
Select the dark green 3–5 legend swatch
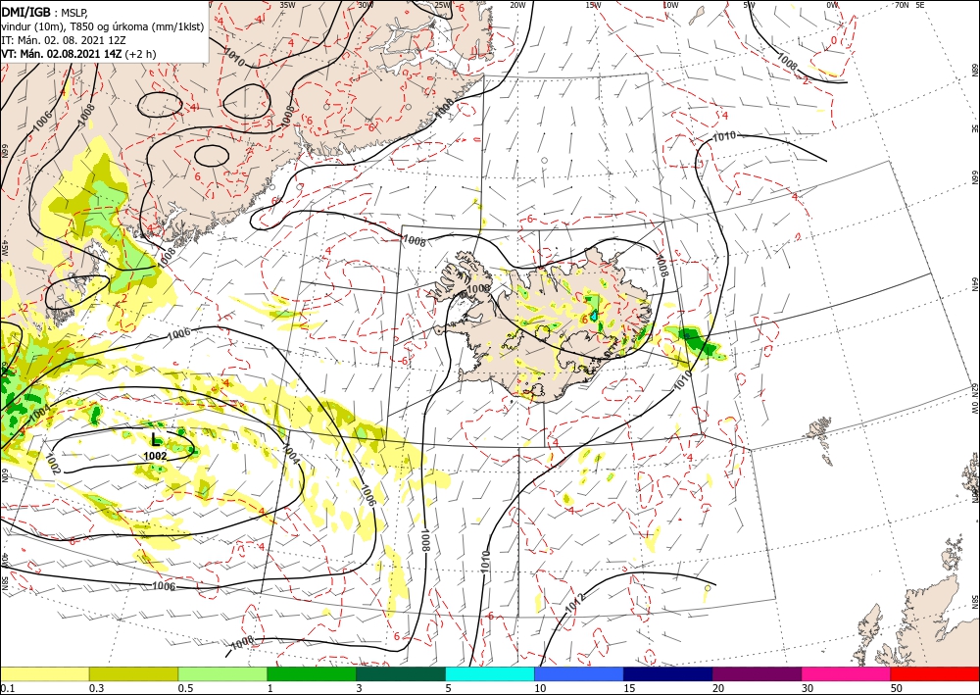401,673
